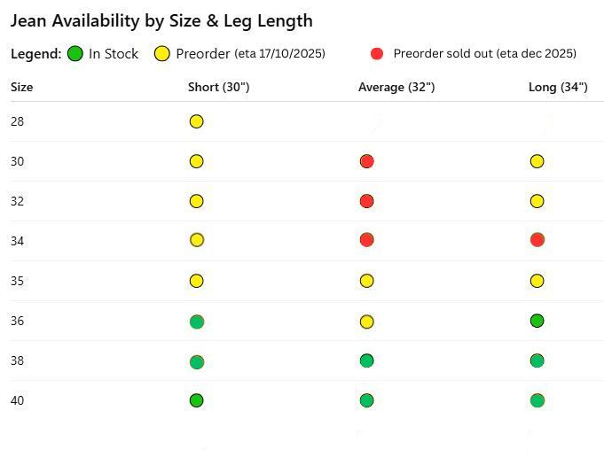Click the size 30 Long preorder dot

(x=537, y=161)
